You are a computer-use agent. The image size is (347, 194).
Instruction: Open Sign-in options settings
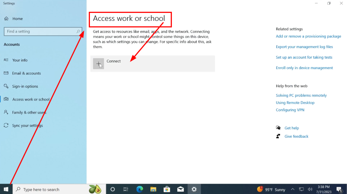25,86
